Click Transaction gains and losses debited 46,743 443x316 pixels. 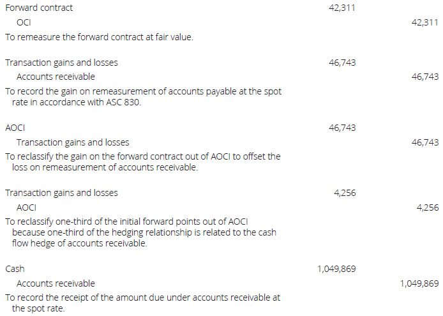pos(61,63)
